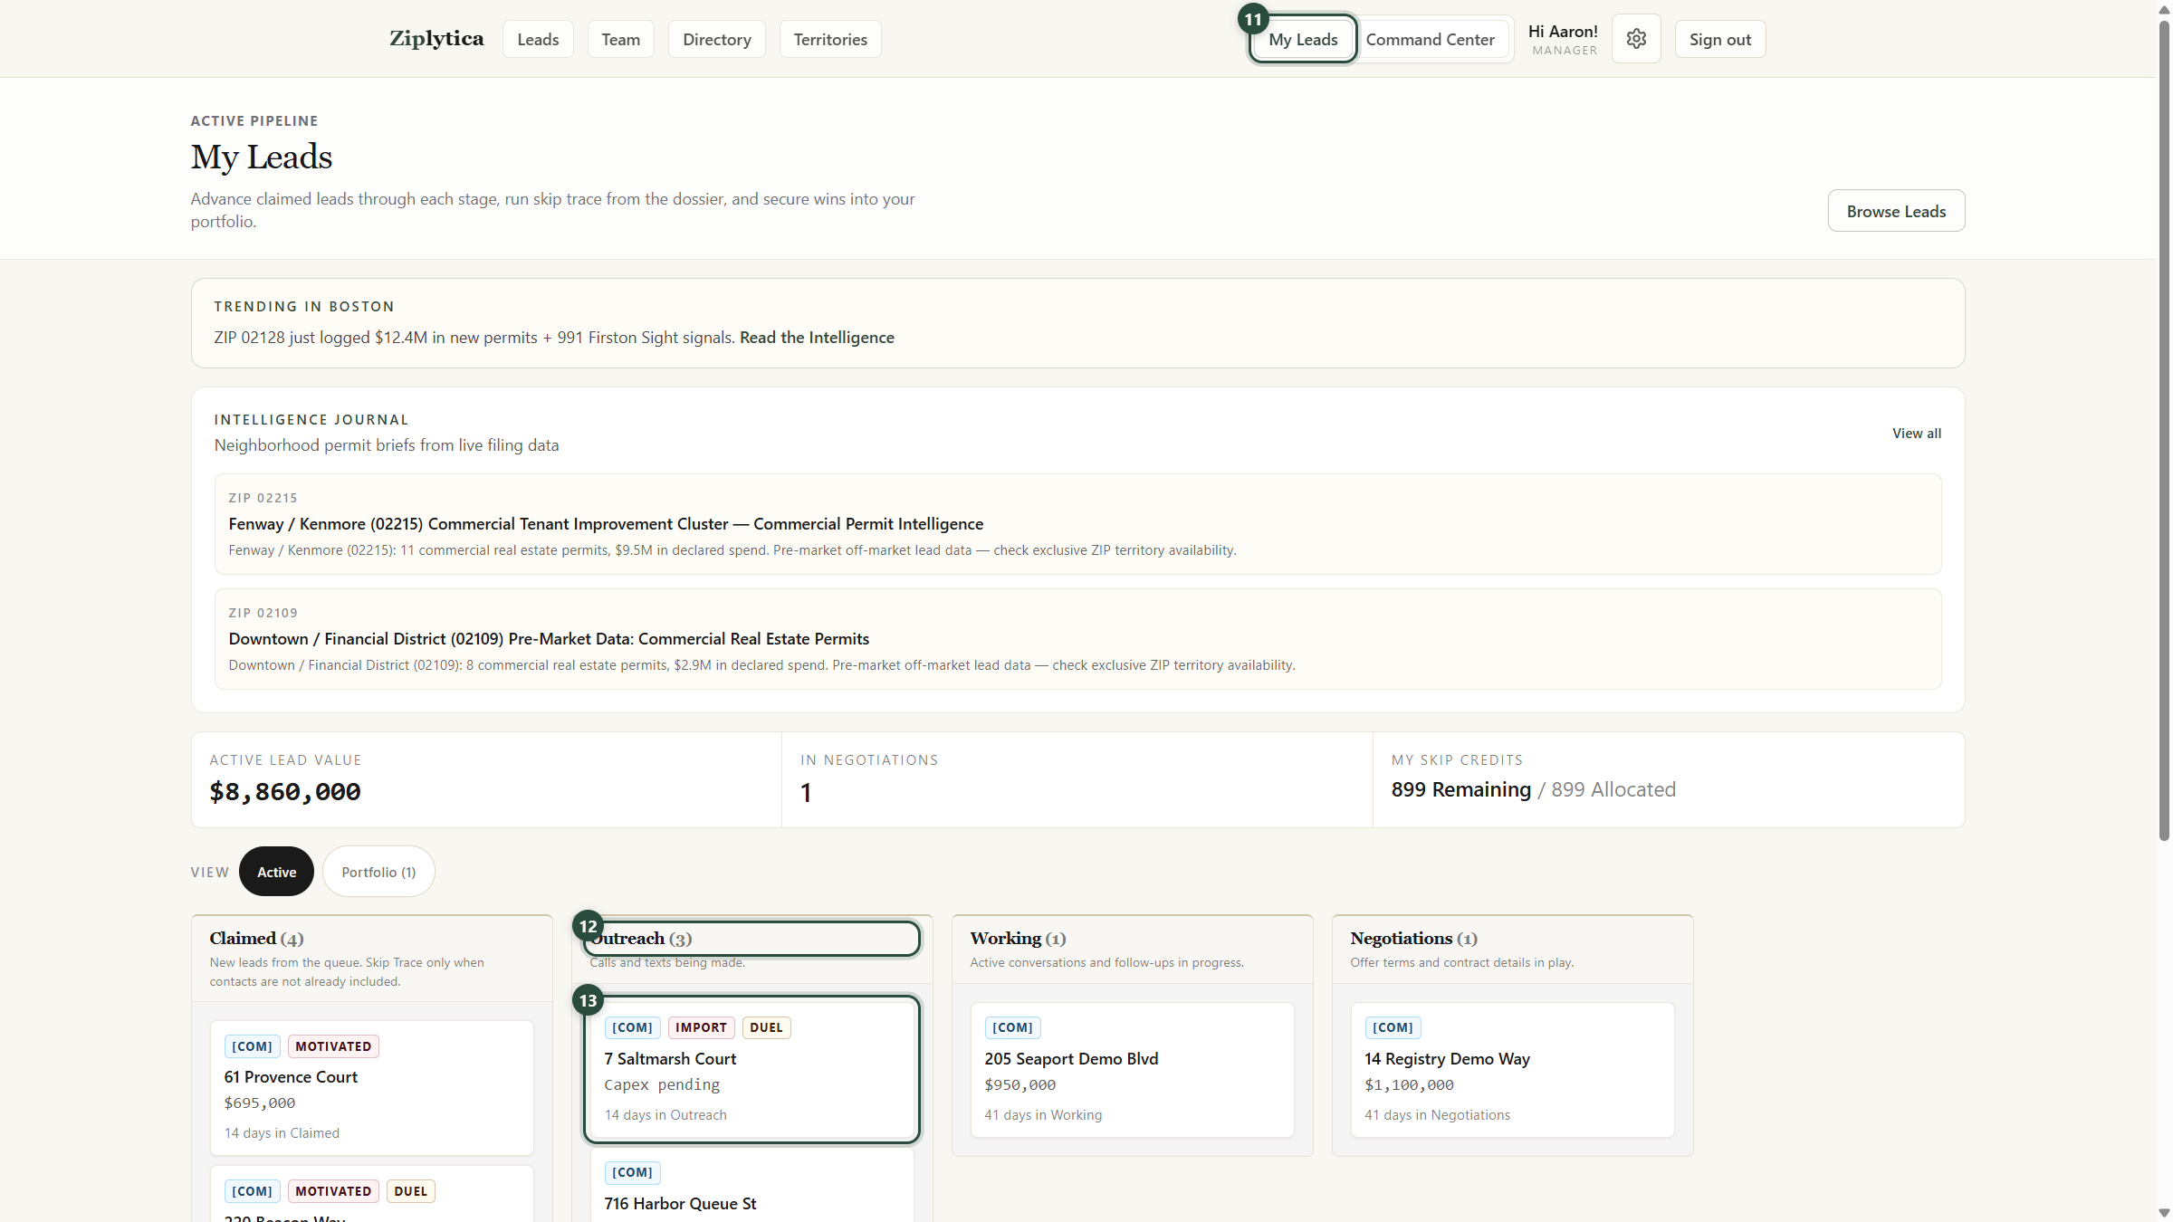Viewport: 2173px width, 1222px height.
Task: Open the 14 Registry Demo Way card
Action: point(1512,1070)
